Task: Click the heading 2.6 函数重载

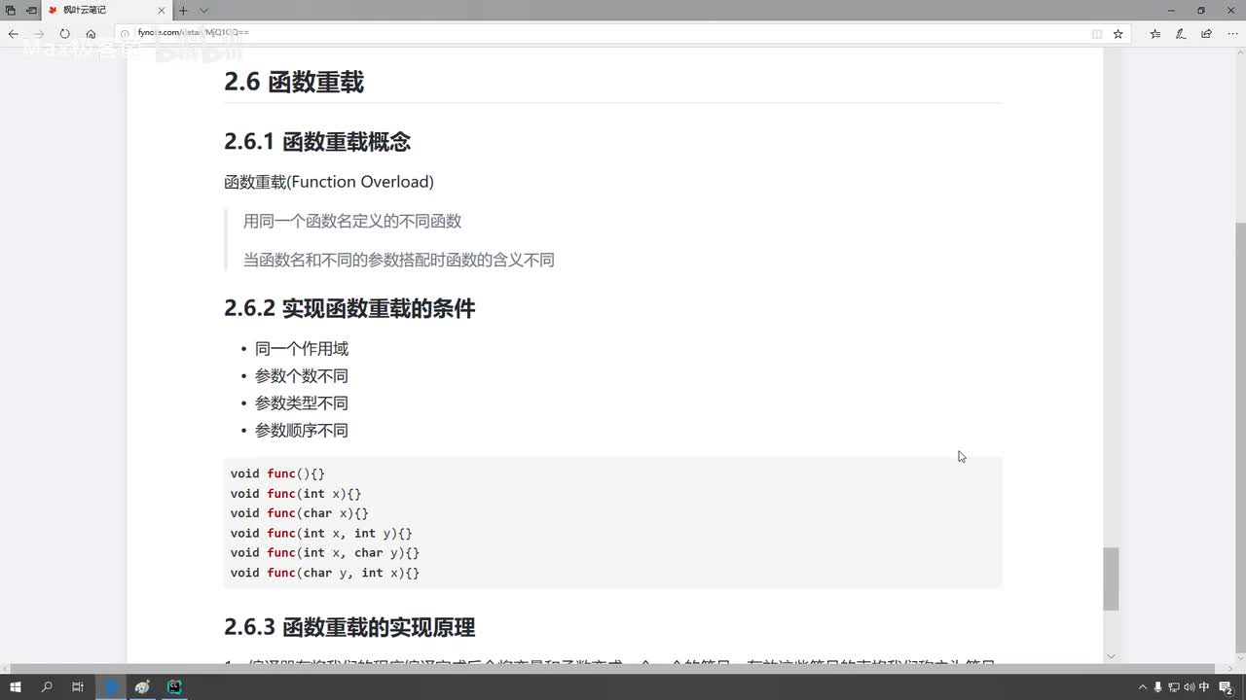Action: pos(294,82)
